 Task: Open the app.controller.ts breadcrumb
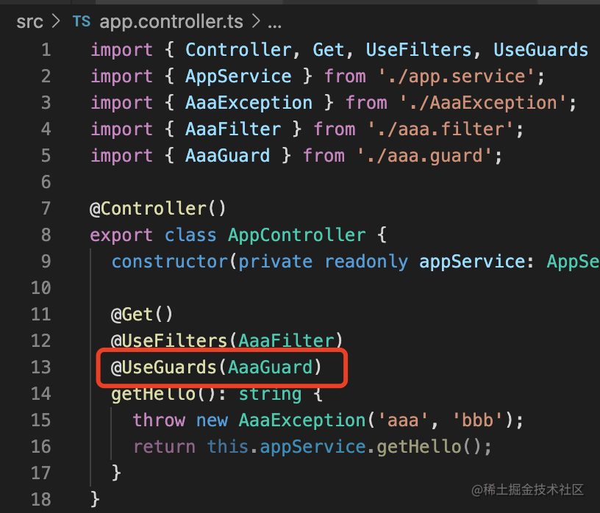(171, 22)
